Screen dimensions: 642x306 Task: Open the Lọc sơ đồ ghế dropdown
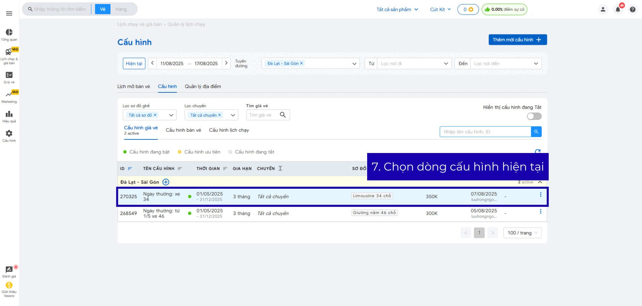point(171,115)
